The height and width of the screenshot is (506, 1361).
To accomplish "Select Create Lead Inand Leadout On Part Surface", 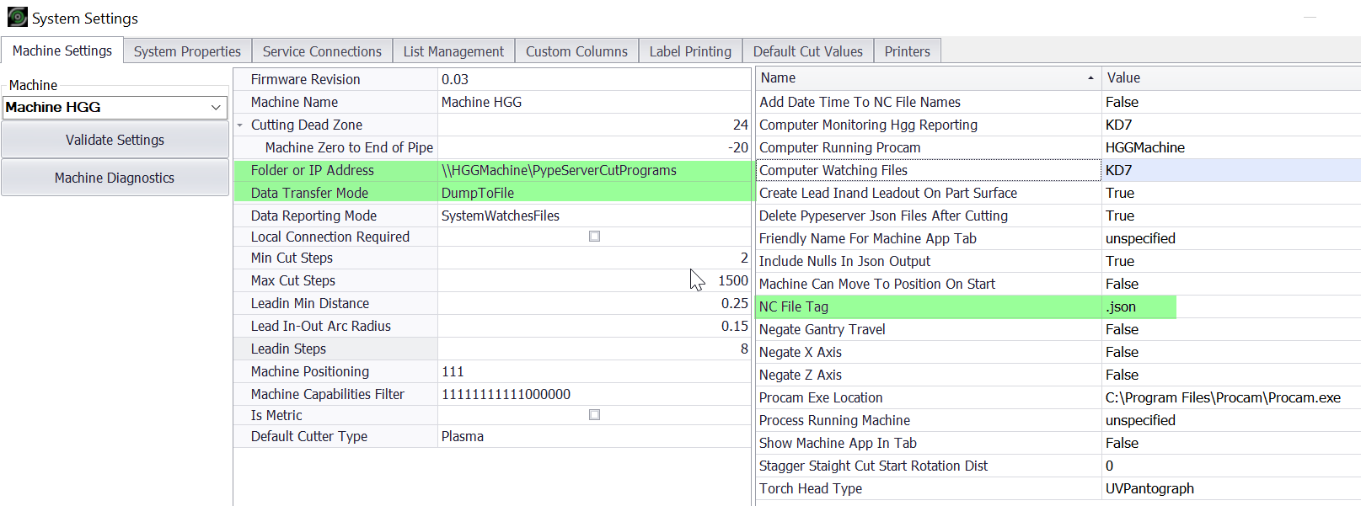I will coord(888,193).
